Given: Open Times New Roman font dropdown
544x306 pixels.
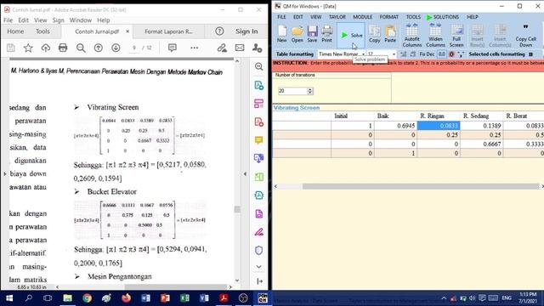Looking at the screenshot, I should [x=363, y=54].
